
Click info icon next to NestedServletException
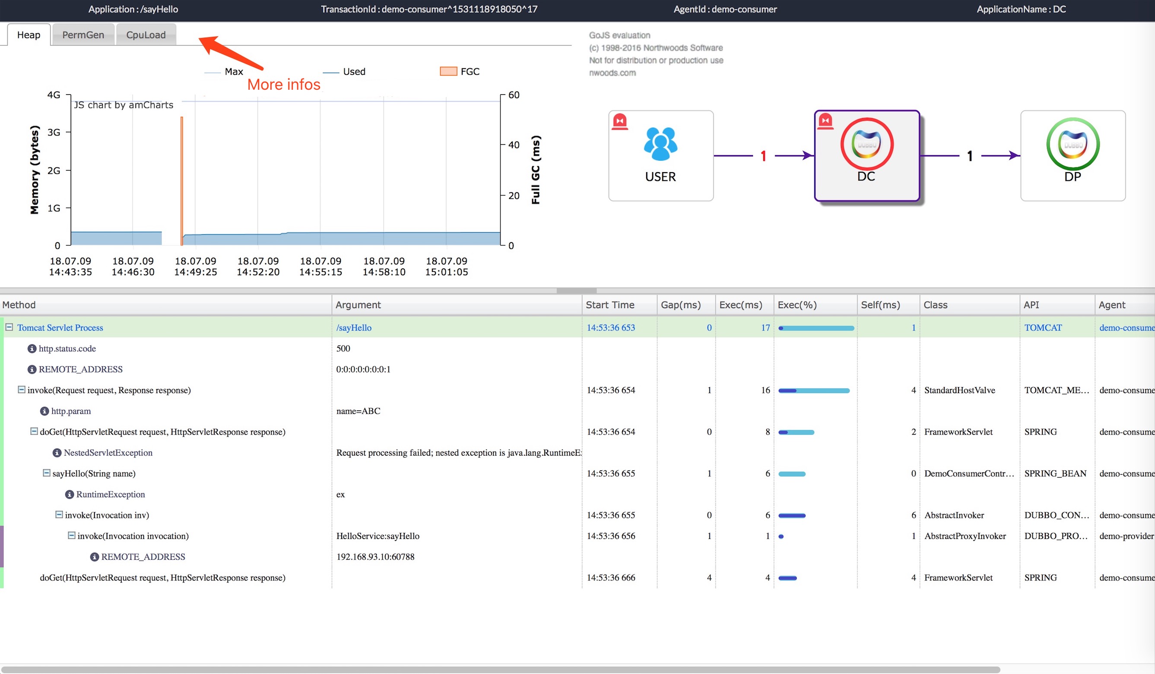coord(57,453)
